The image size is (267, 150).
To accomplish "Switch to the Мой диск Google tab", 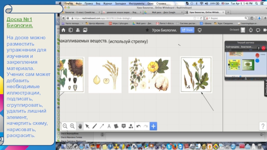I will click(x=164, y=12).
